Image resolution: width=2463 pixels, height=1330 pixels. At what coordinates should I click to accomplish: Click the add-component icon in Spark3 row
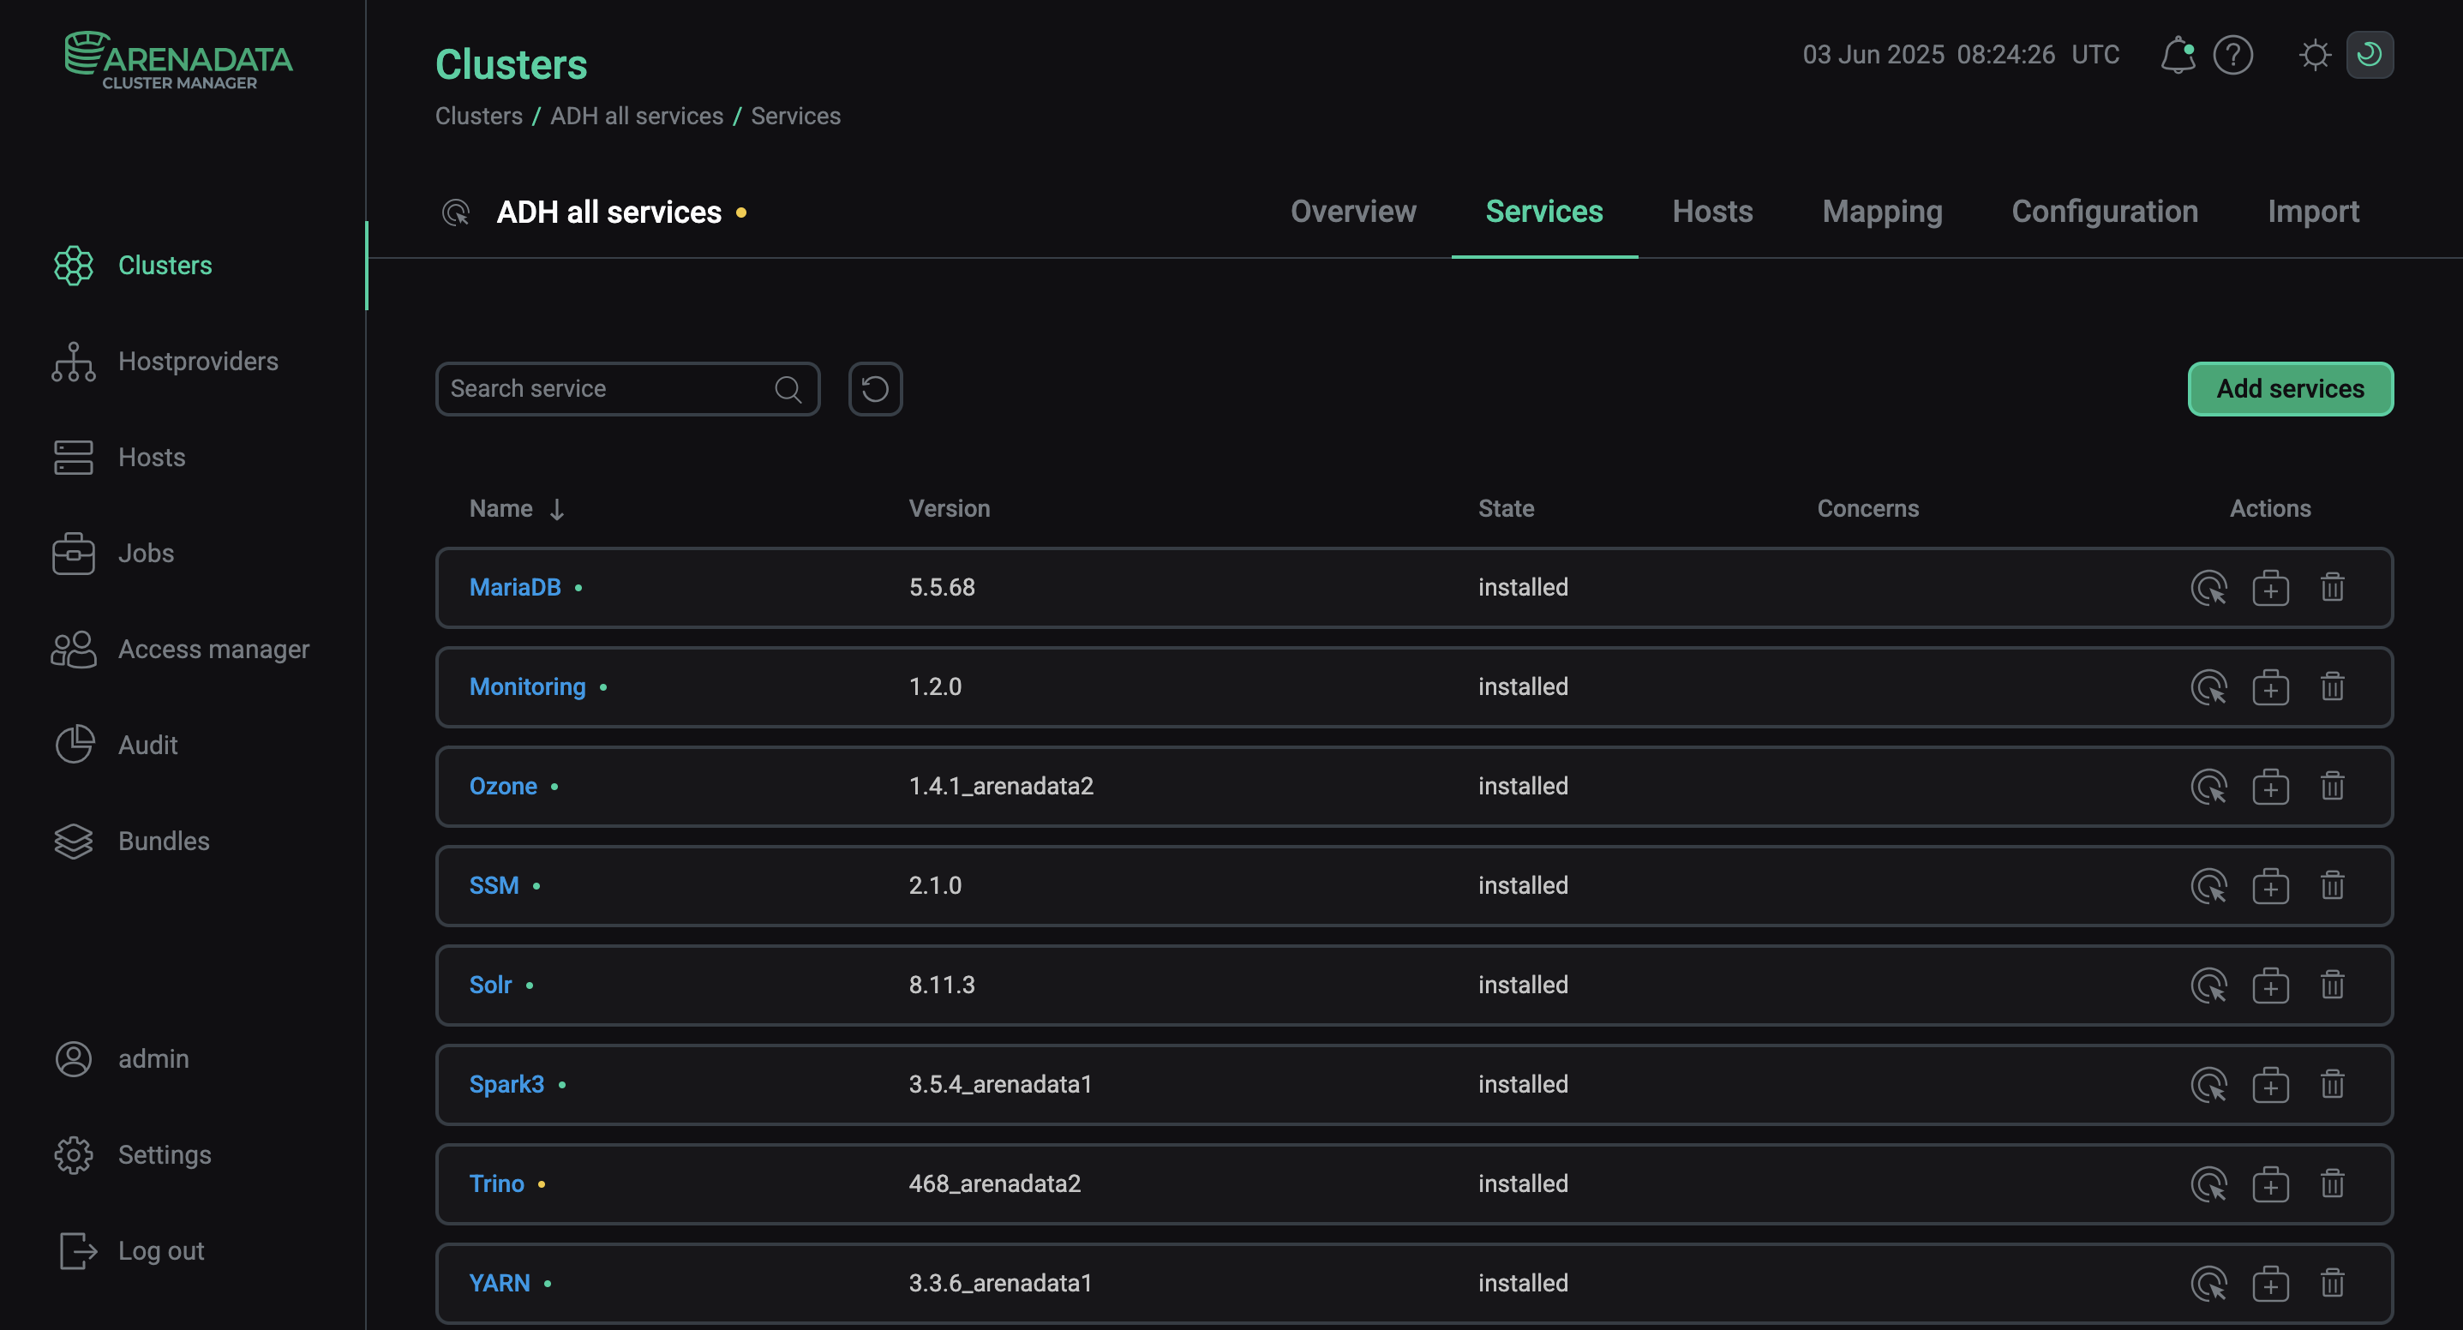[x=2270, y=1084]
